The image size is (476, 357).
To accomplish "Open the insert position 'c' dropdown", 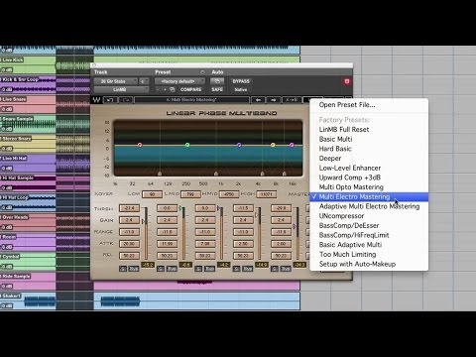I will point(144,81).
